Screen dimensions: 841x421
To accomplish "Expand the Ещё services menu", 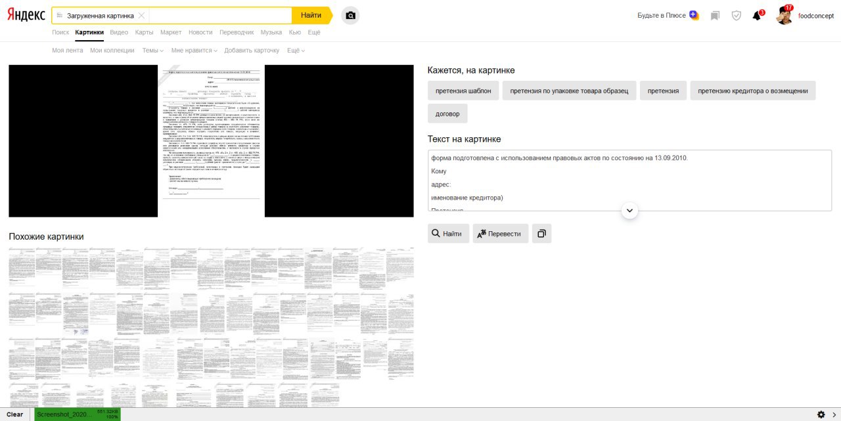I will click(314, 32).
